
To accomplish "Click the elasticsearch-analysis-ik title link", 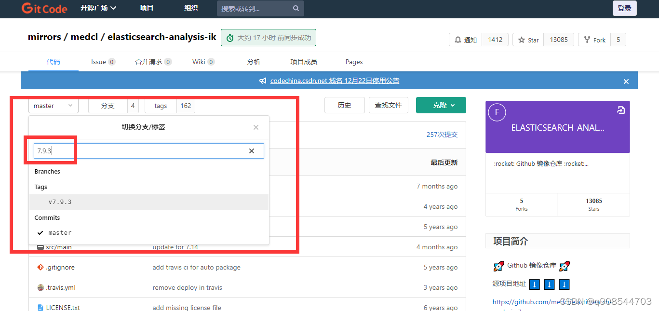I will pyautogui.click(x=162, y=37).
